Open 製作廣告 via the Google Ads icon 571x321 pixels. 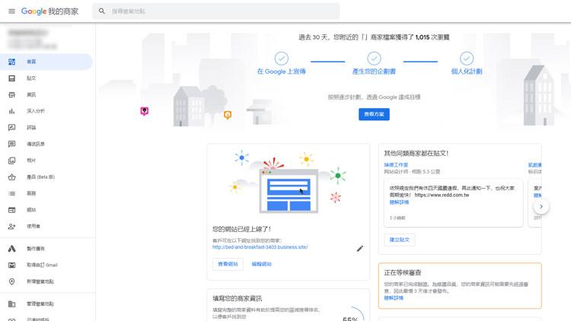(11, 249)
